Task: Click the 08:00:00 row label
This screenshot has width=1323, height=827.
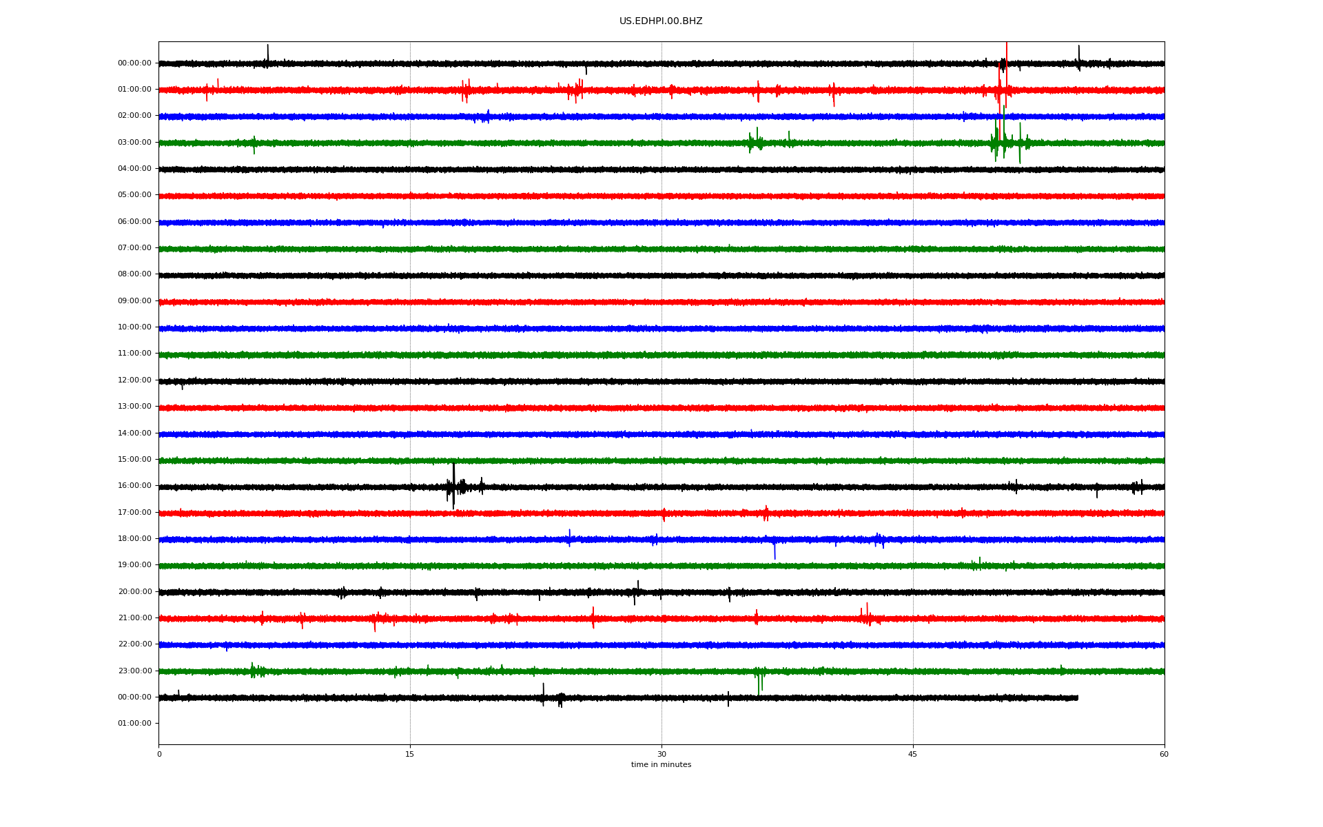Action: pos(134,274)
